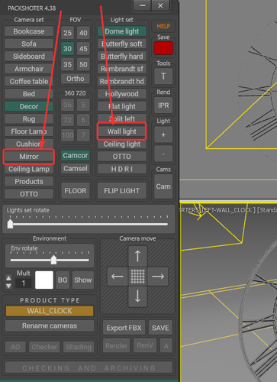Toggle the Decor camera set

tap(29, 106)
